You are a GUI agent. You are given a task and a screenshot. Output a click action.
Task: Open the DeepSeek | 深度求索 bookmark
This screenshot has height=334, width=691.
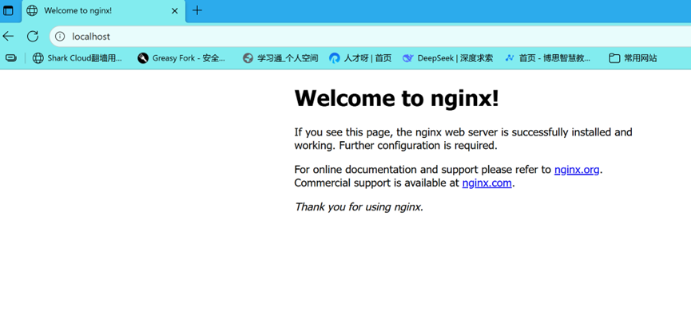pyautogui.click(x=447, y=58)
